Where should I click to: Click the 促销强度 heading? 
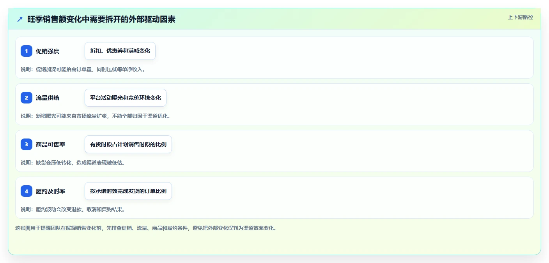[x=48, y=51]
